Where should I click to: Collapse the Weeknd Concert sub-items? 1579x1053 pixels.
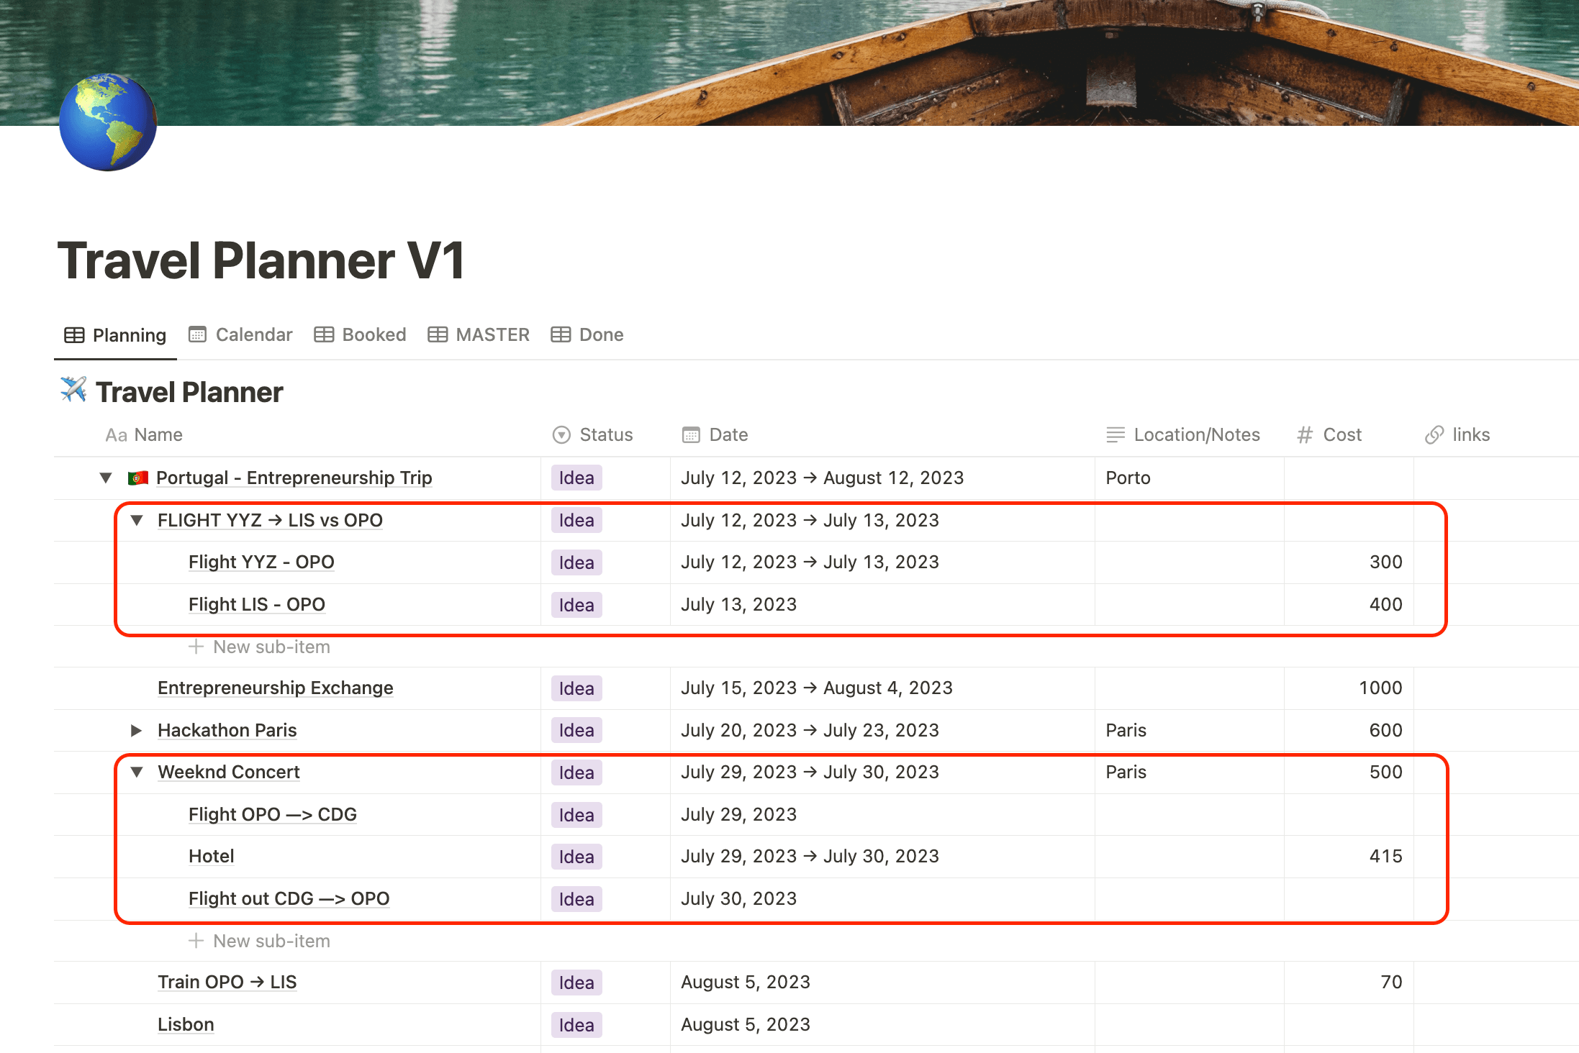pyautogui.click(x=137, y=772)
